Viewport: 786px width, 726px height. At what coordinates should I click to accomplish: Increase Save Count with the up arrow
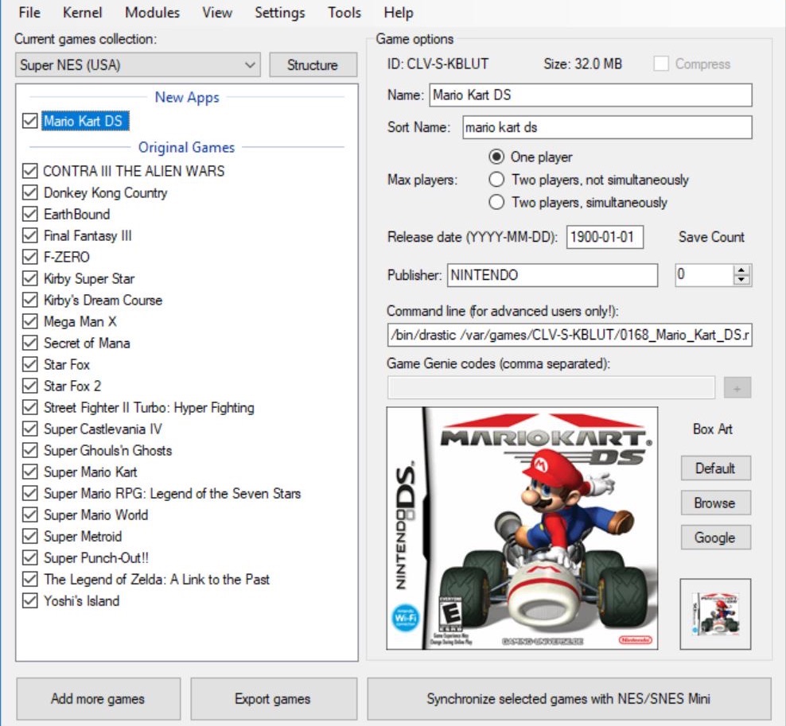(741, 270)
